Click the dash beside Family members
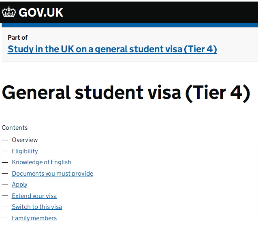This screenshot has height=230, width=258. point(5,218)
